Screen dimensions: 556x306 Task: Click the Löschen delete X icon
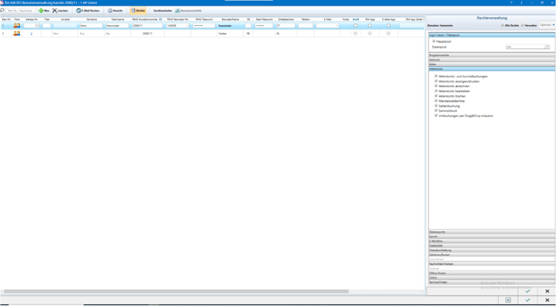click(55, 10)
